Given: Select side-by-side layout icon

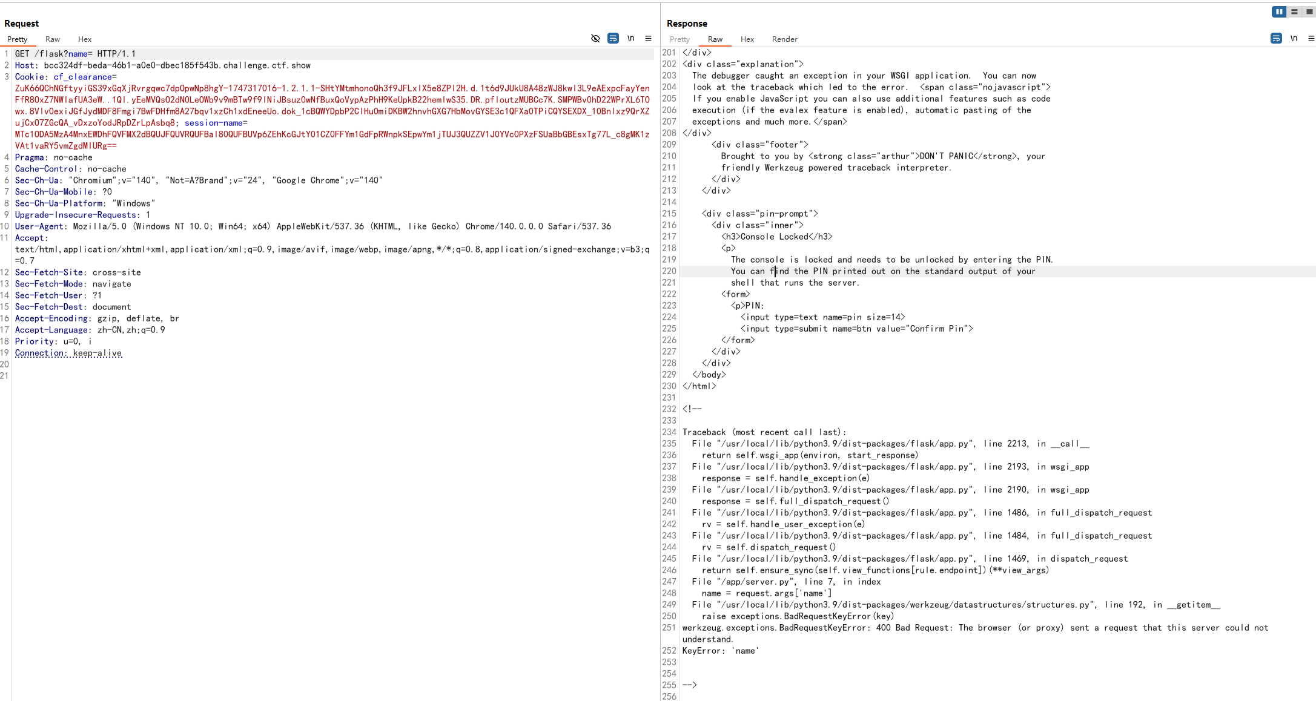Looking at the screenshot, I should tap(1278, 12).
